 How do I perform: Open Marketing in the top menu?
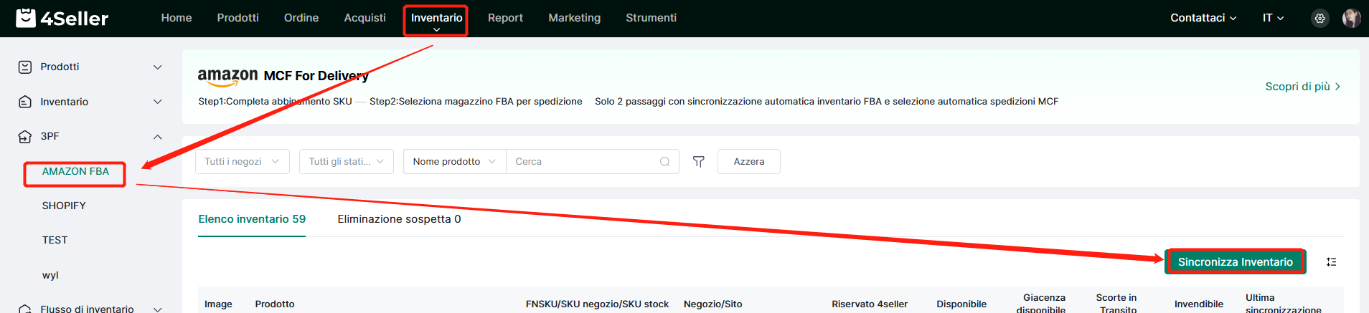(574, 18)
